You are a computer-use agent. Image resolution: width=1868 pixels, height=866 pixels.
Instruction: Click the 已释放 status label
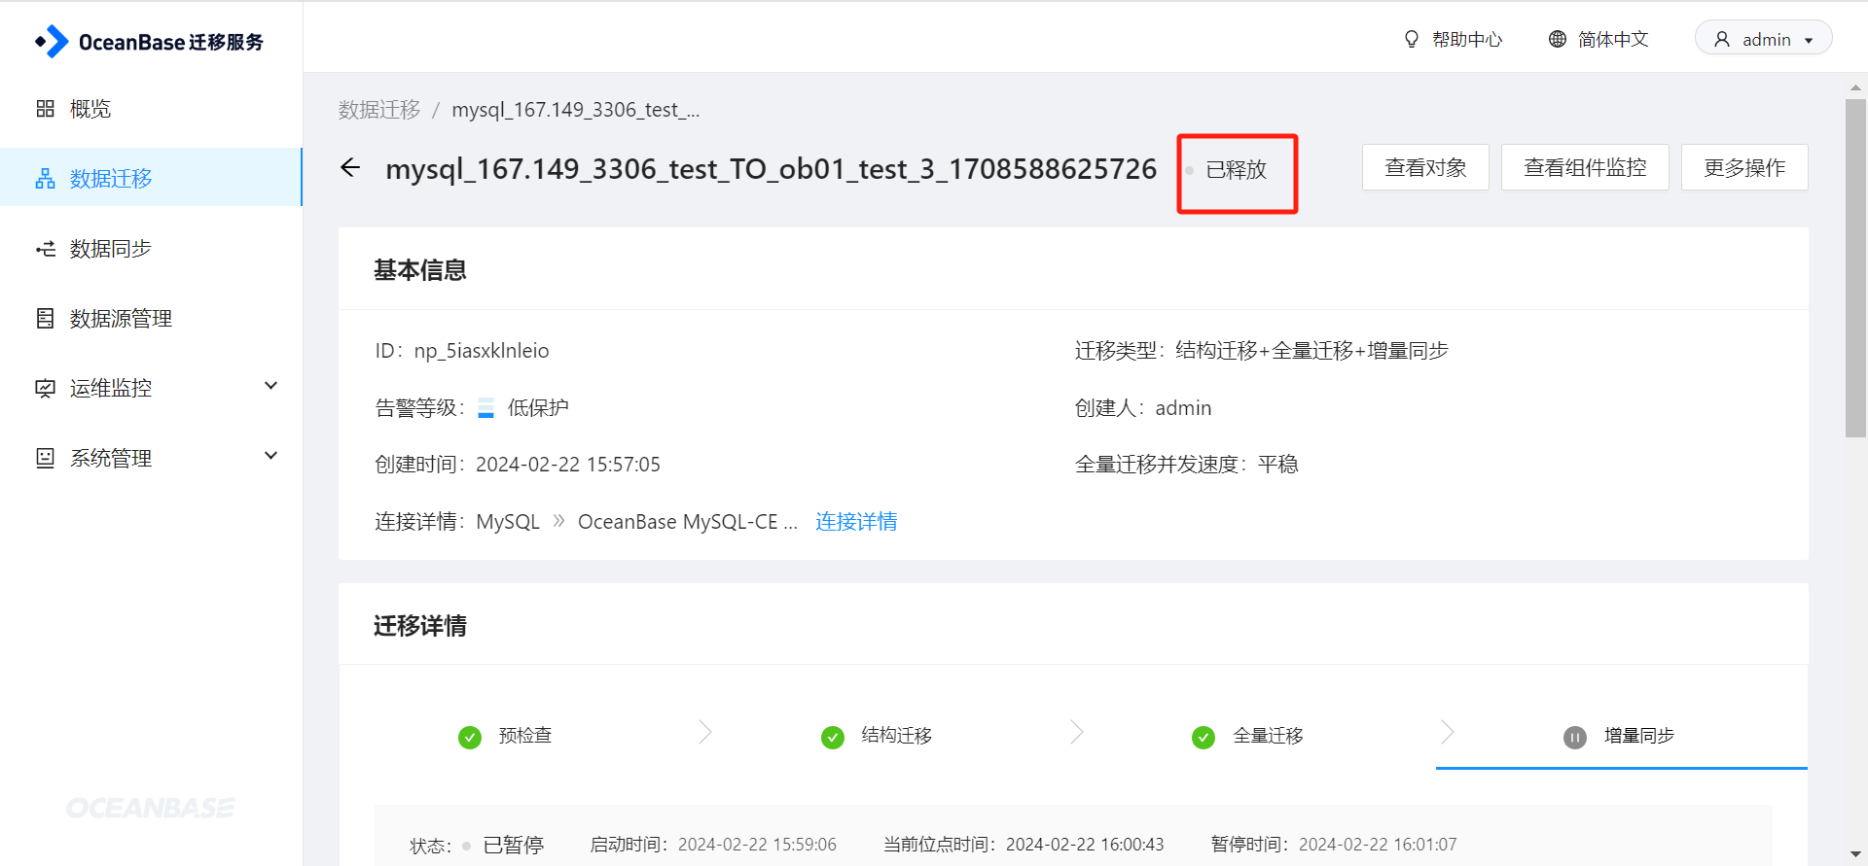(1237, 170)
